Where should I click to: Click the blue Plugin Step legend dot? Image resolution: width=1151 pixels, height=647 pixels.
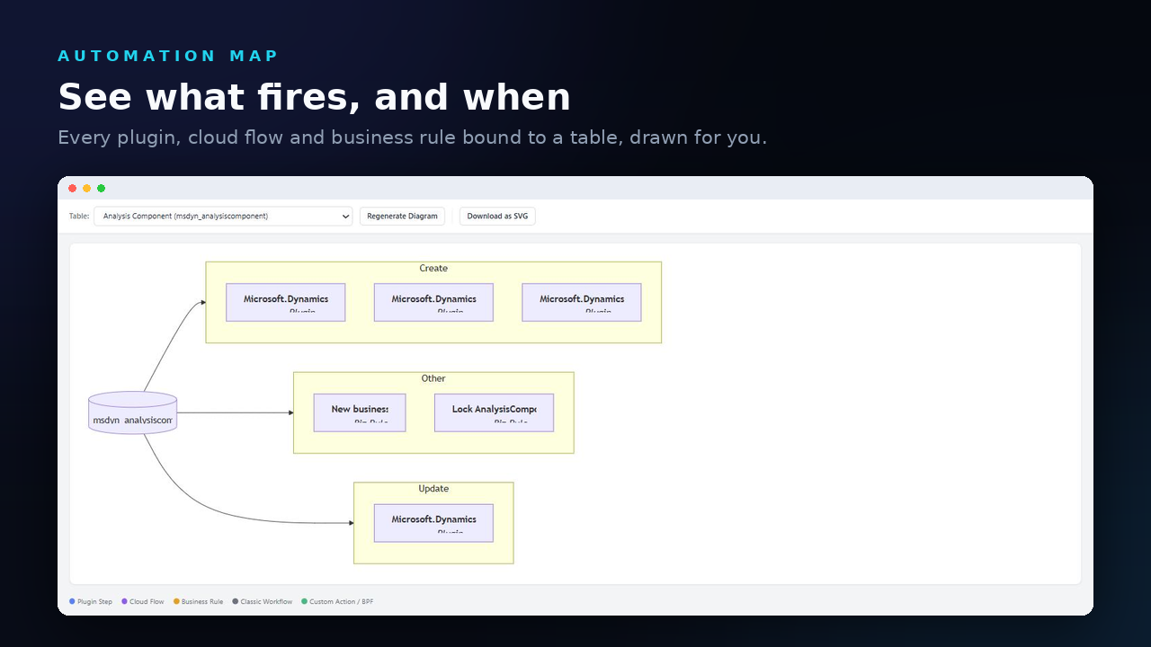coord(72,601)
